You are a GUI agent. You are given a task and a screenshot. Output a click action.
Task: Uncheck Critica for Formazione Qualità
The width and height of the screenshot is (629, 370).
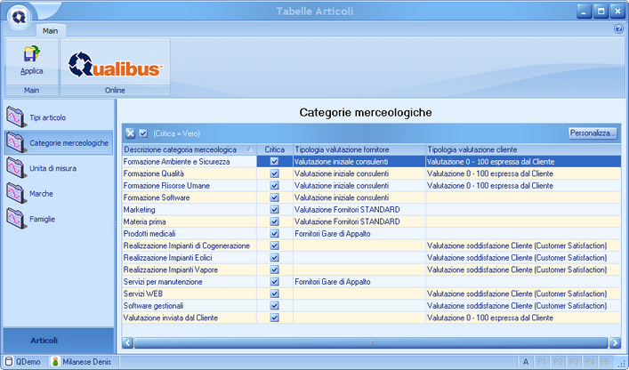coord(274,173)
